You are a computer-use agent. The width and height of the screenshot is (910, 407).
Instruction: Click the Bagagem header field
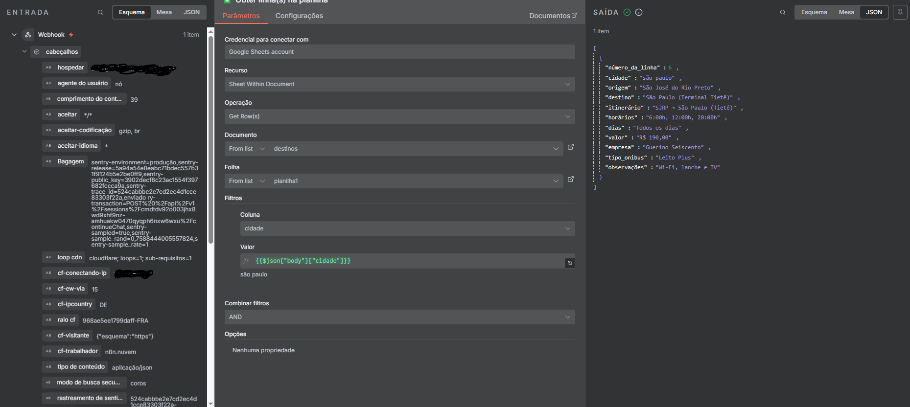point(65,161)
